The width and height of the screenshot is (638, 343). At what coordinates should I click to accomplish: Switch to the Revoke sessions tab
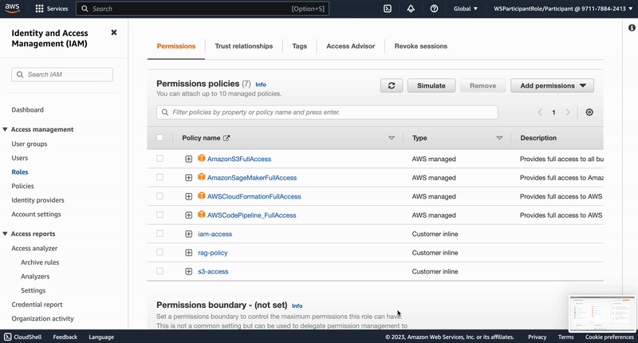[x=421, y=46]
